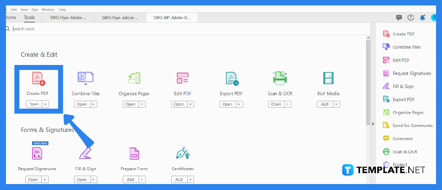442x190 pixels.
Task: Open Organize Pages in right sidebar
Action: tap(403, 112)
